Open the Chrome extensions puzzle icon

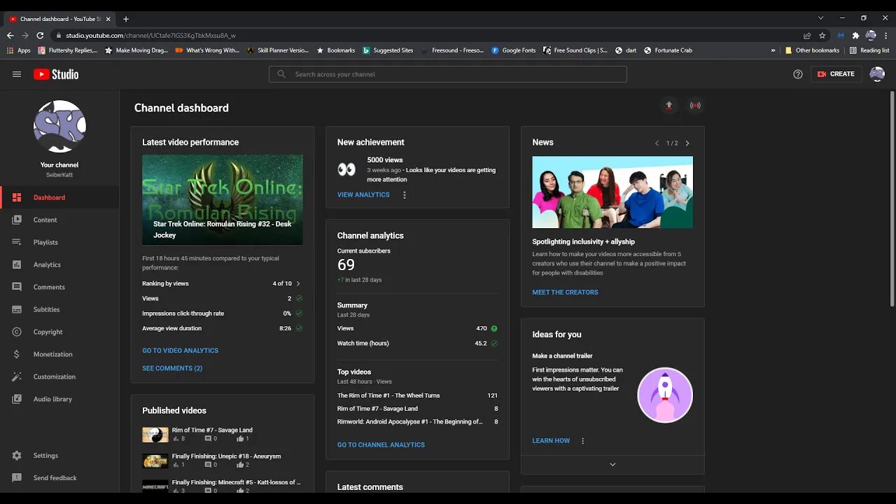coord(855,35)
